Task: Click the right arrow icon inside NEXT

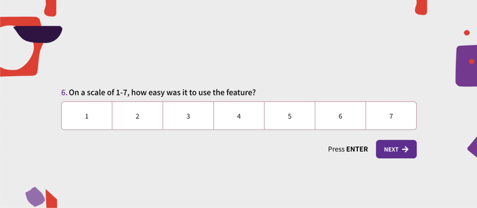Action: 405,149
